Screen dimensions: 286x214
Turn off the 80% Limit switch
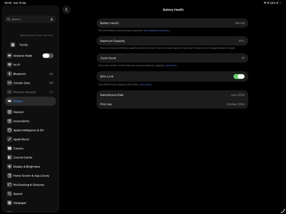[239, 76]
